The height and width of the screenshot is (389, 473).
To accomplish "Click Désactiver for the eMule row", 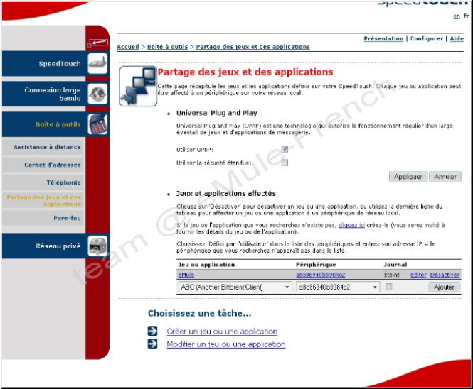I will (445, 275).
